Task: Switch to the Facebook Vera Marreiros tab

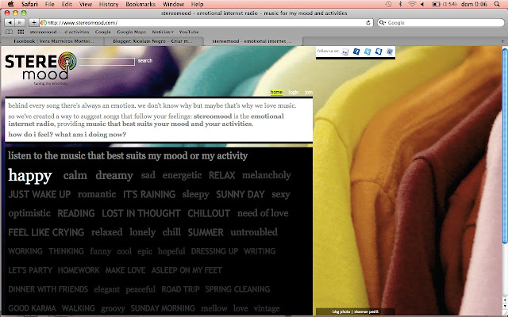Action: point(53,41)
